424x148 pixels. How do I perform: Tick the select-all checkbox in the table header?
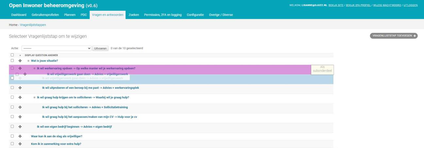pyautogui.click(x=12, y=55)
